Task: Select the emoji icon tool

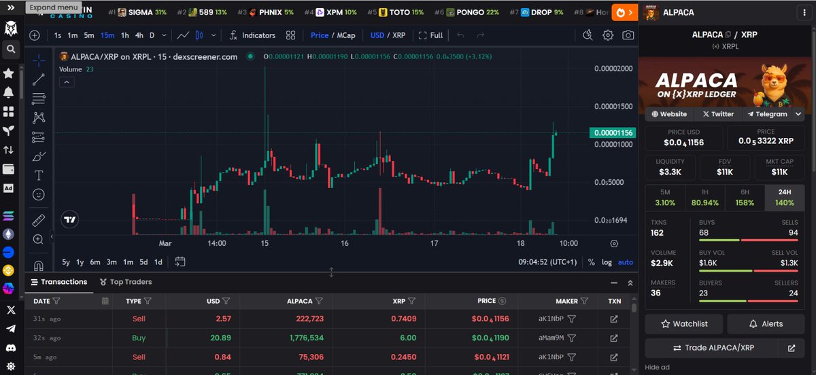Action: (x=39, y=195)
